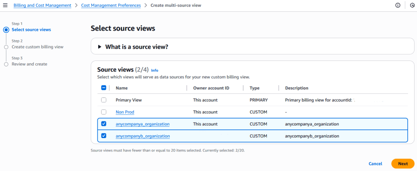Click the Info link beside Source views
The width and height of the screenshot is (417, 171).
point(155,70)
